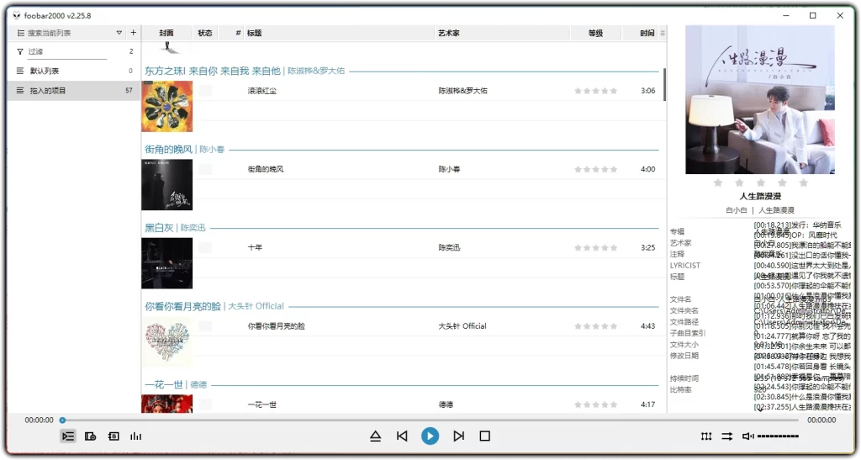Open the equalizer sliders icon
Viewport: 861px width, 460px height.
(706, 436)
